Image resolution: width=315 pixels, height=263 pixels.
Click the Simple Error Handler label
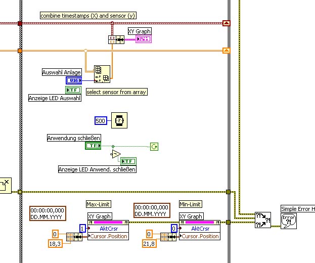coord(298,209)
